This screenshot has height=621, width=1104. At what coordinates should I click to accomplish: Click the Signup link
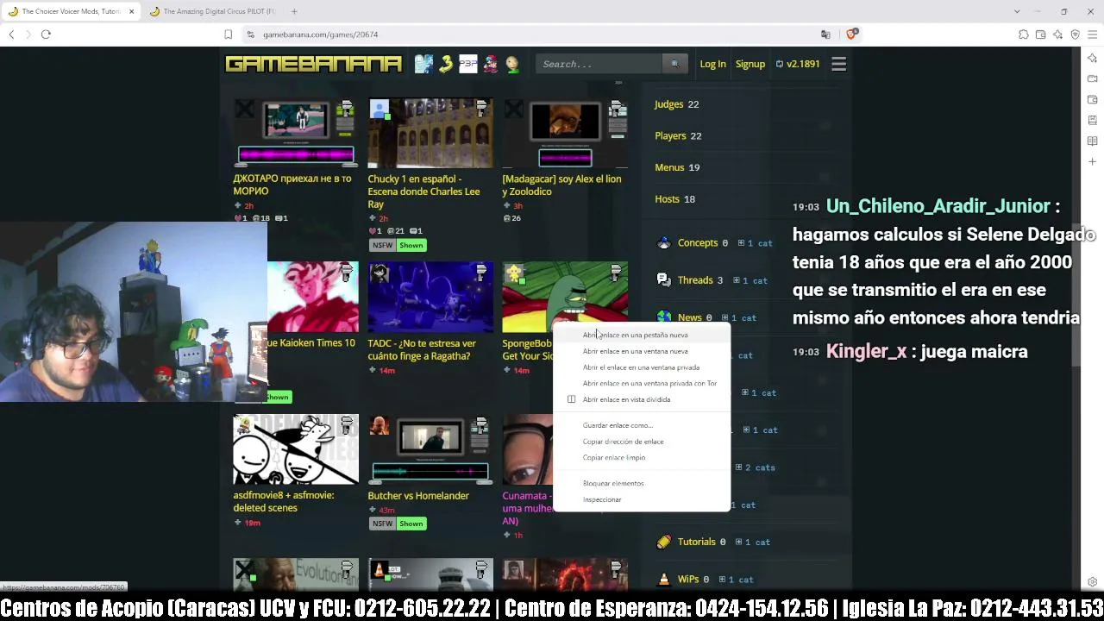point(750,64)
